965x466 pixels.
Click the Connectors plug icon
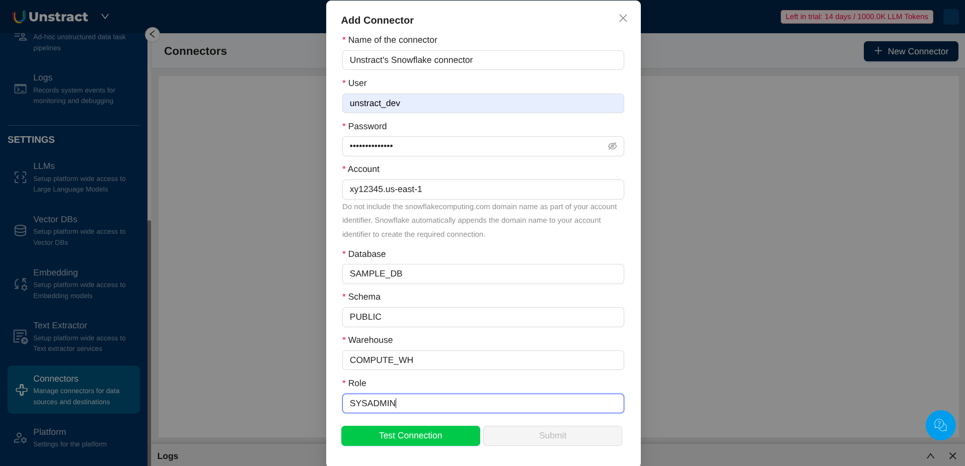(x=21, y=390)
